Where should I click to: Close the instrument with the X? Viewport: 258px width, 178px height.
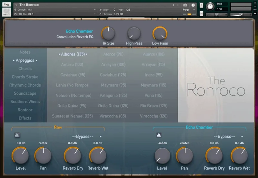click(255, 3)
